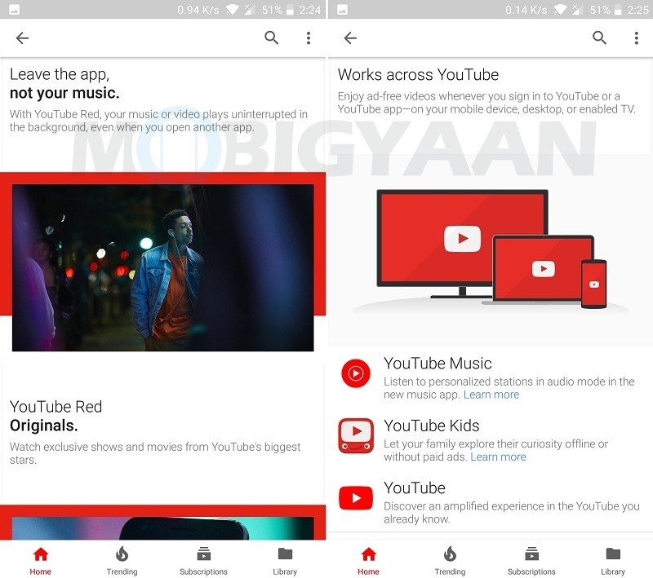Open Library tab on right screen
Screen dimensions: 653x578
pos(613,561)
